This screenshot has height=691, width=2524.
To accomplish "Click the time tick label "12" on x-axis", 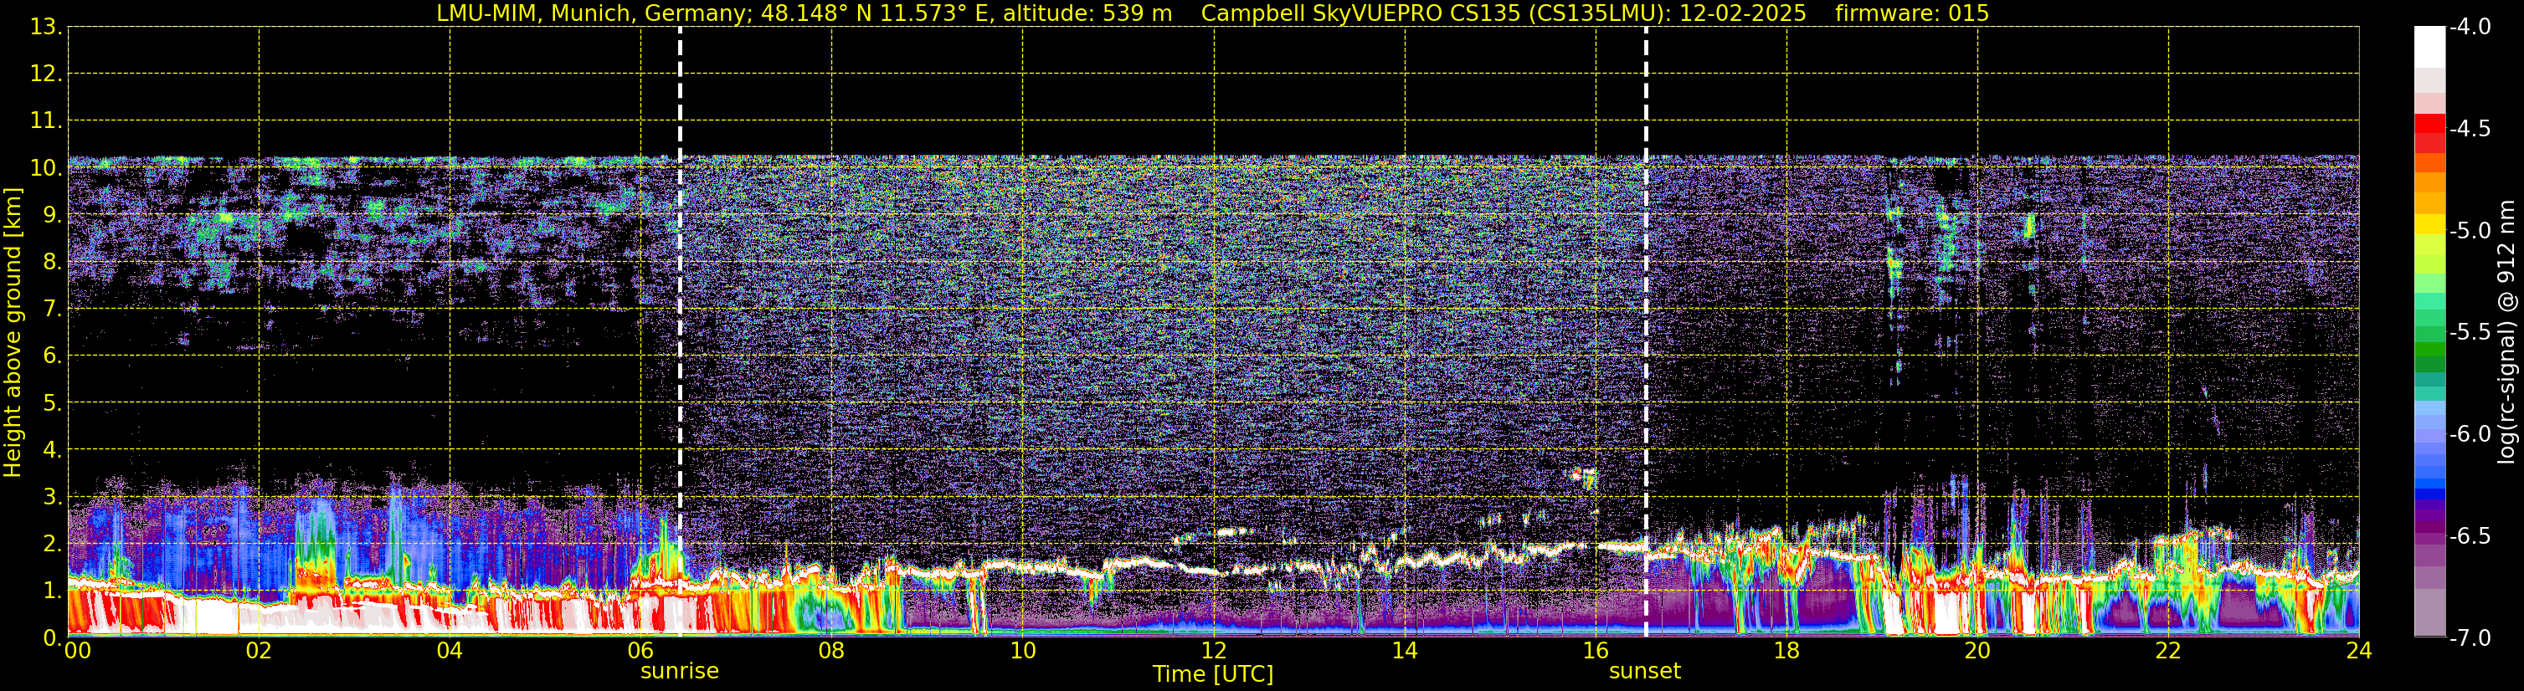I will click(1214, 651).
